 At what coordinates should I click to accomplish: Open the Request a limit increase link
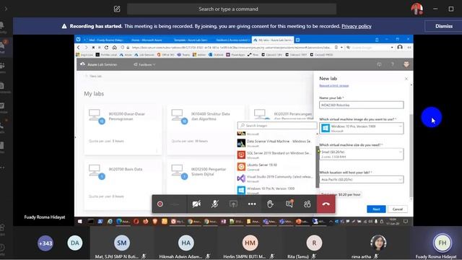click(334, 85)
